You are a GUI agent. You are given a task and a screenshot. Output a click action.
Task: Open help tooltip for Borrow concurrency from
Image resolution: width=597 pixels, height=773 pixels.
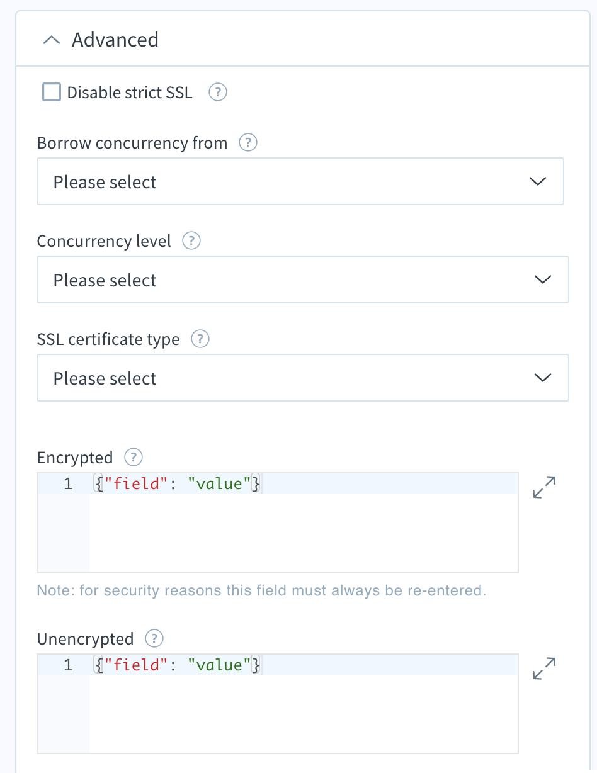pos(248,143)
